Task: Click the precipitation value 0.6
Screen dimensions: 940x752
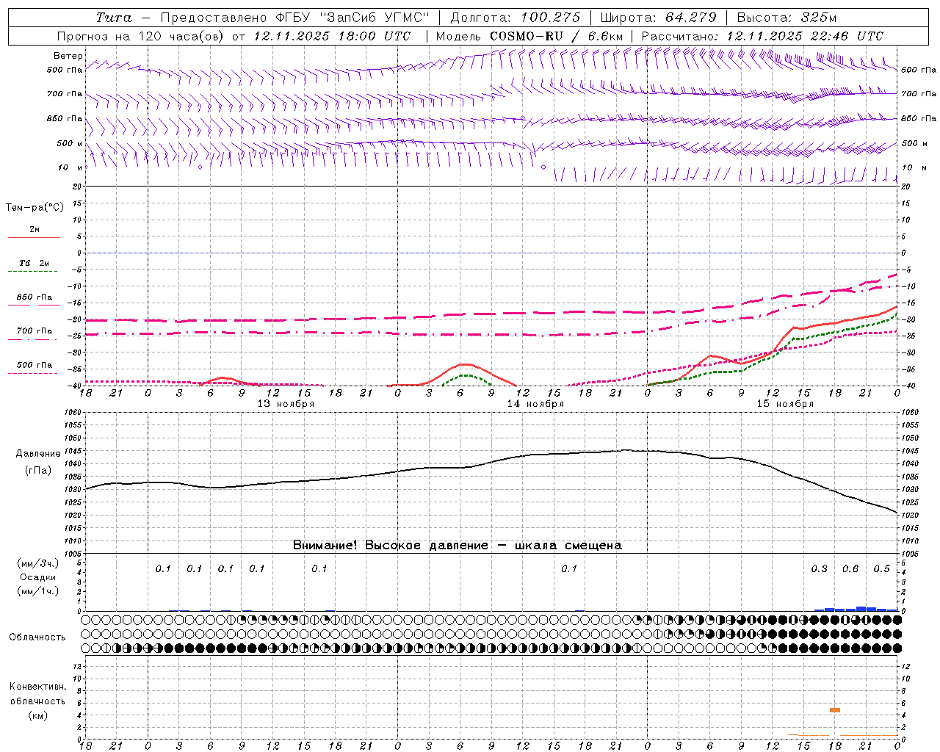Action: pyautogui.click(x=850, y=569)
